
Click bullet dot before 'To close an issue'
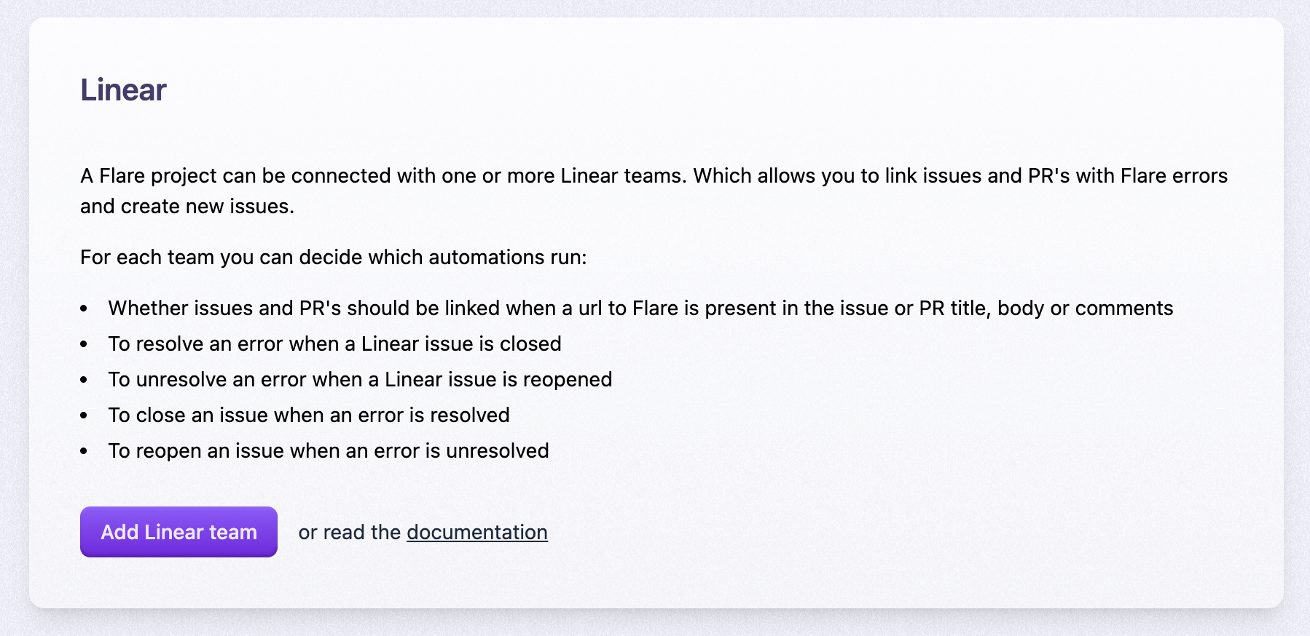click(84, 416)
